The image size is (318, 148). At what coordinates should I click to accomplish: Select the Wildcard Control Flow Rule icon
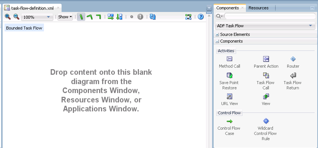tap(266, 121)
